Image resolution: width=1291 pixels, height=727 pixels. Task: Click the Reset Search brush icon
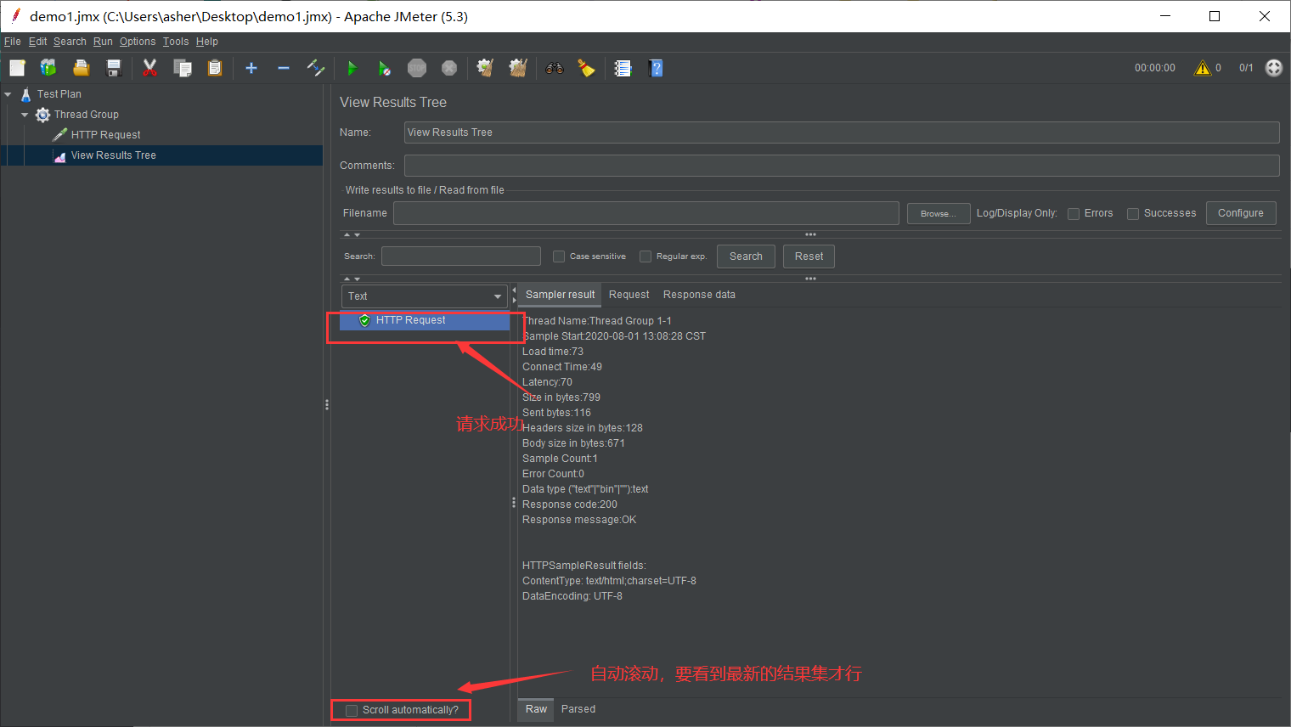click(587, 68)
